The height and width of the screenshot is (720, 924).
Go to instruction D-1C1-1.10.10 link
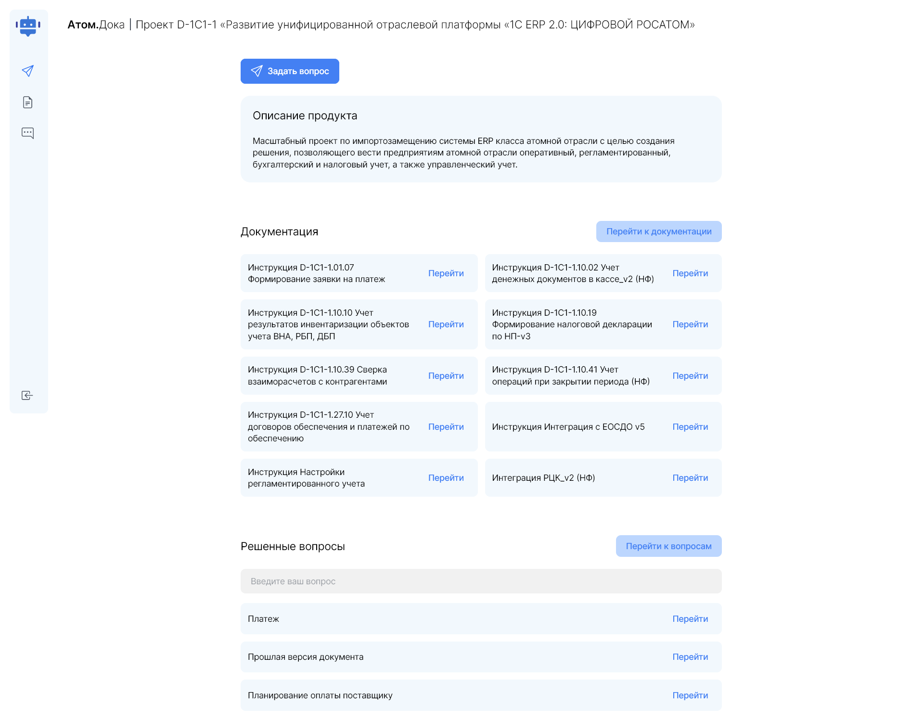tap(446, 324)
